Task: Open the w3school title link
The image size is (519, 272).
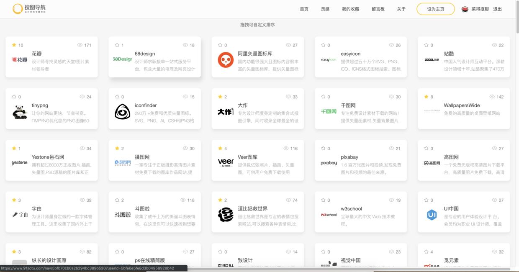Action: 351,209
